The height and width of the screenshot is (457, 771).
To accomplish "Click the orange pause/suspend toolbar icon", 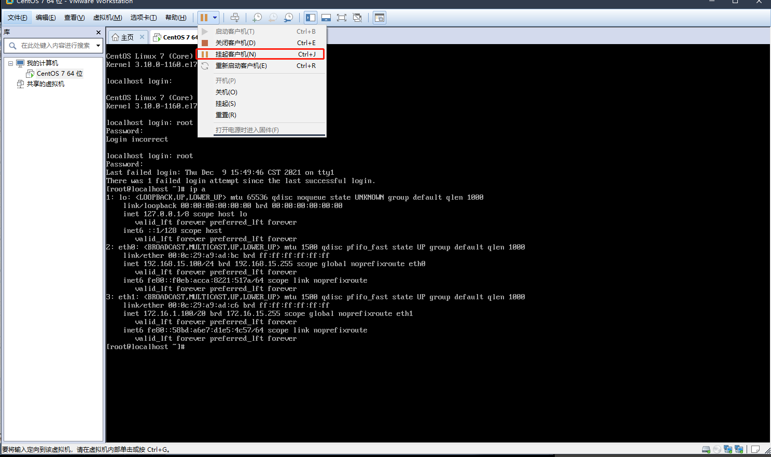I will [204, 18].
